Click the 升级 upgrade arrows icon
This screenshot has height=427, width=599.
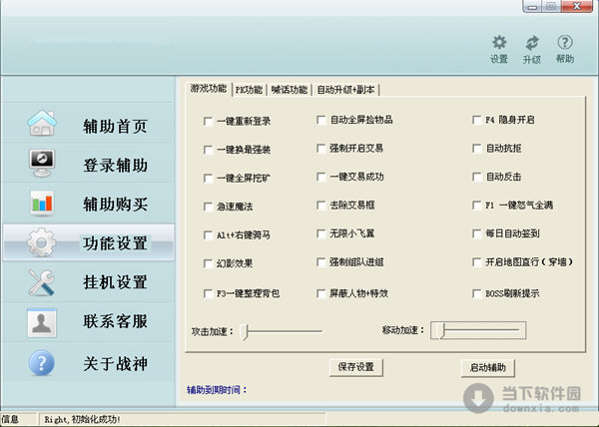pyautogui.click(x=531, y=43)
